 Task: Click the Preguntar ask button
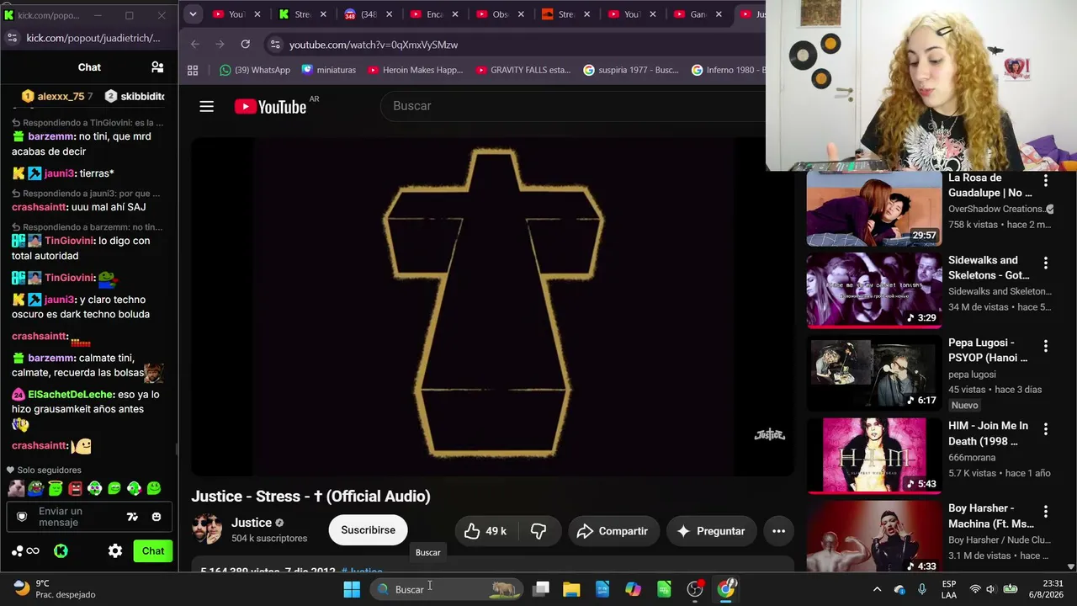coord(712,531)
